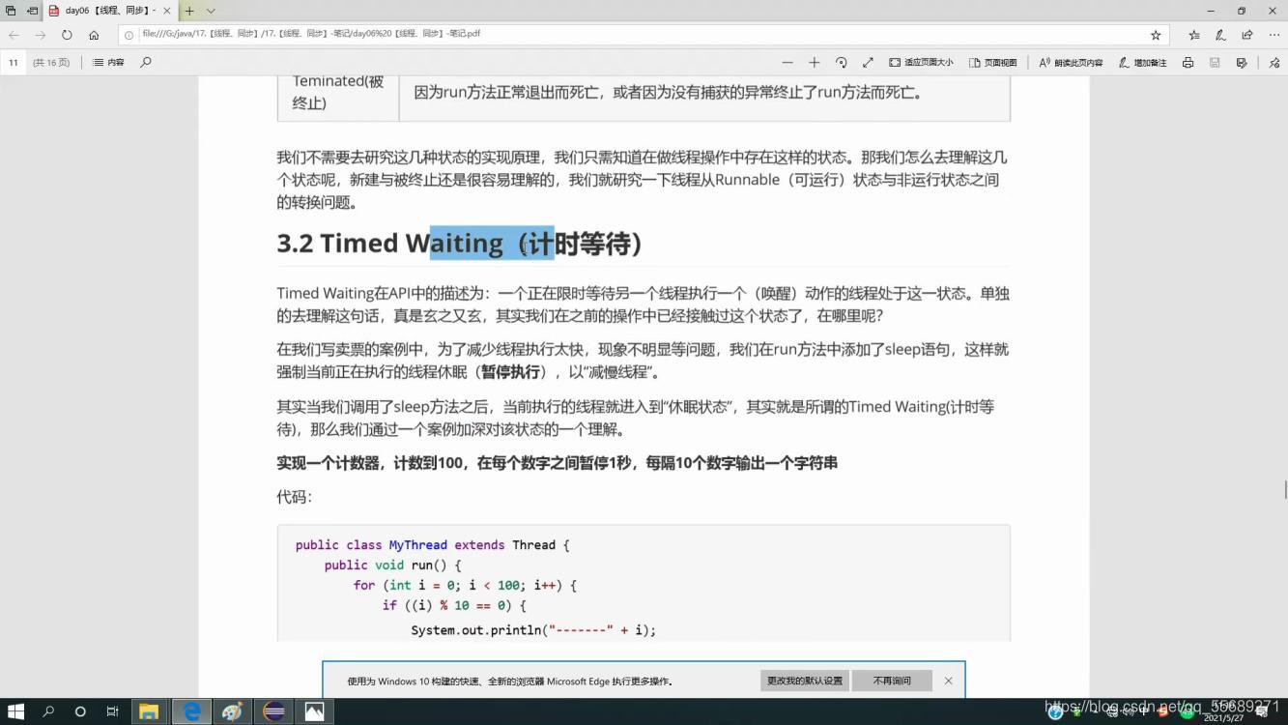Close the day06 PDF tab
1288x725 pixels.
167,11
